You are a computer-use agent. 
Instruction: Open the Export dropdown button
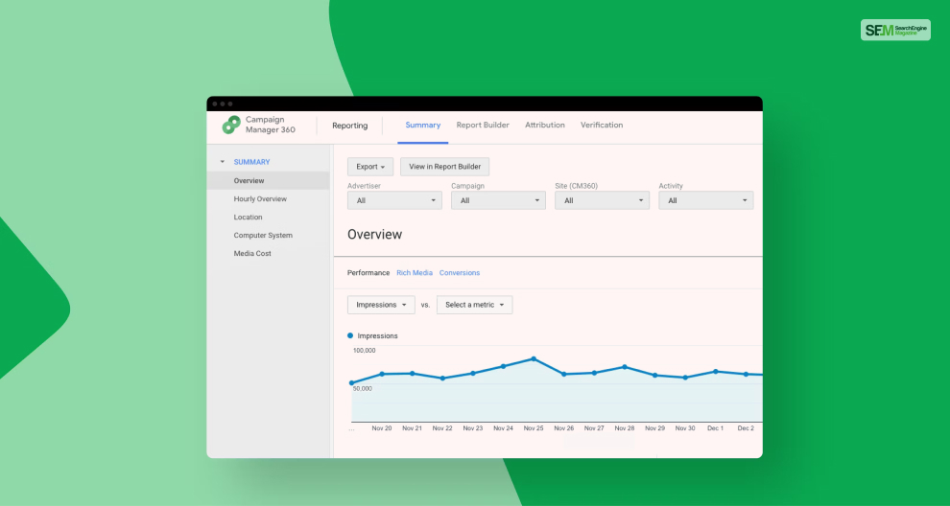370,167
